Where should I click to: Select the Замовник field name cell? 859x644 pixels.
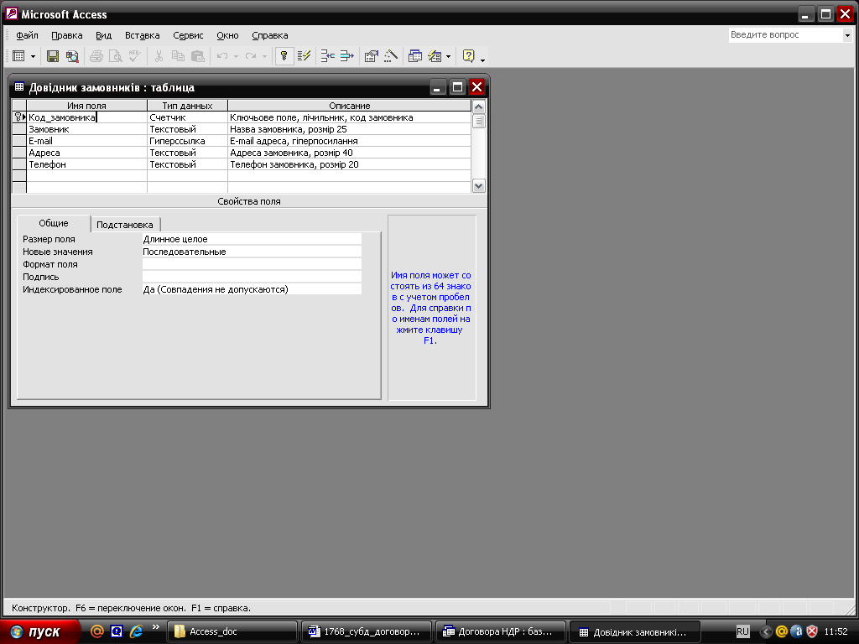point(86,129)
